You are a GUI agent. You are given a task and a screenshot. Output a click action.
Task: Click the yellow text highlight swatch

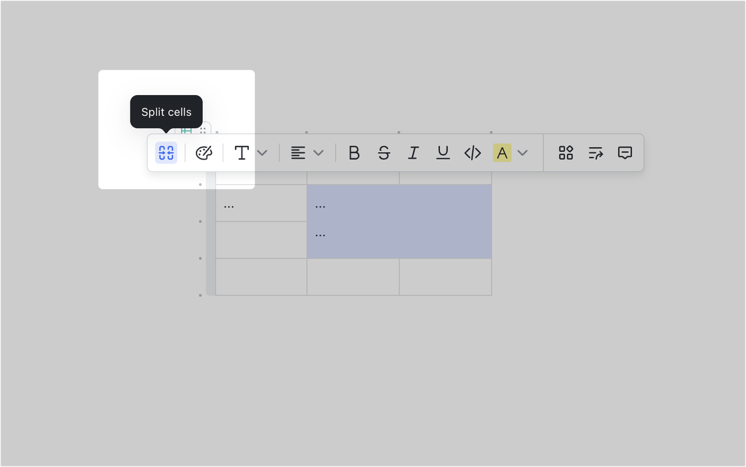click(502, 153)
